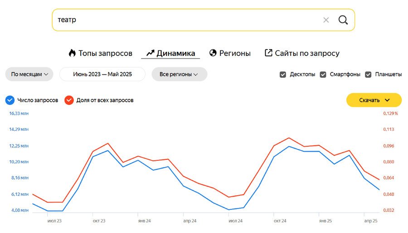Uncheck the Смартфоны checkbox

coord(323,74)
